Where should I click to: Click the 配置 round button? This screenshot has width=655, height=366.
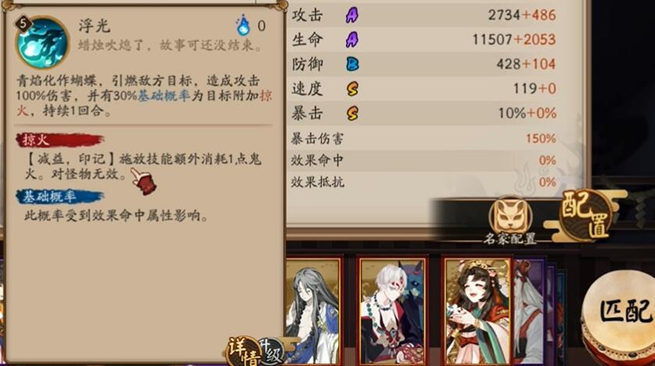click(x=586, y=215)
